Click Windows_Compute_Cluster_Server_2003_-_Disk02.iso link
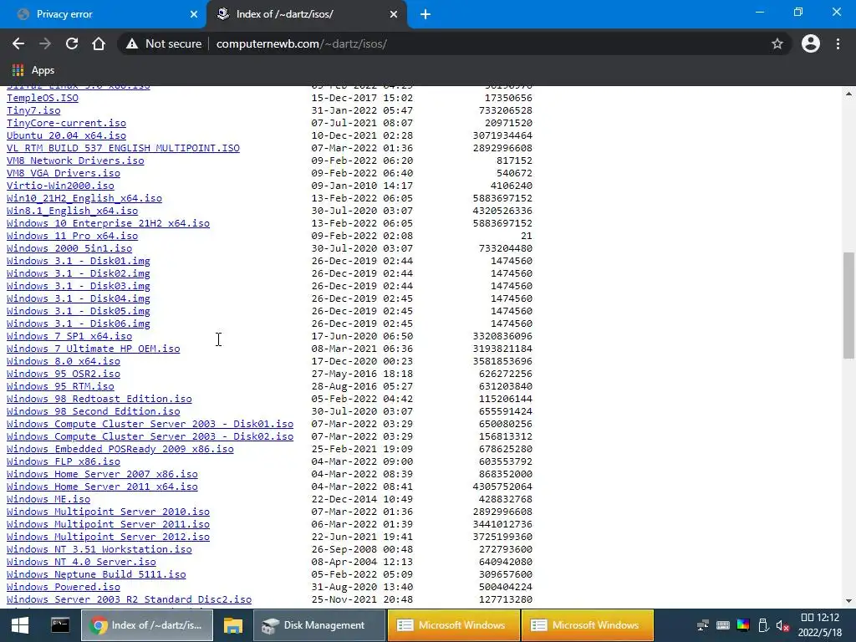Image resolution: width=856 pixels, height=642 pixels. 150,436
